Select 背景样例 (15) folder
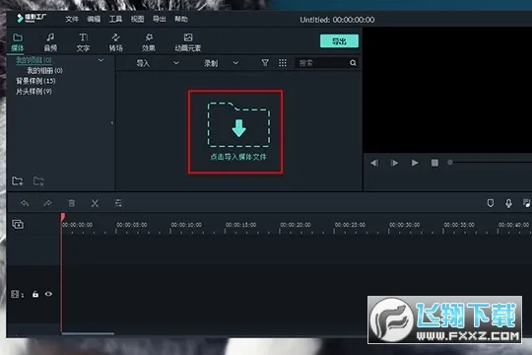This screenshot has width=532, height=355. click(35, 81)
